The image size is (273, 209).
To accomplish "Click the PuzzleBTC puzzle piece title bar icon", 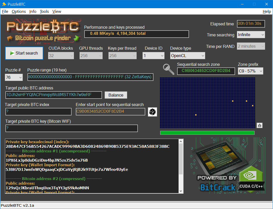I will pyautogui.click(x=4, y=4).
